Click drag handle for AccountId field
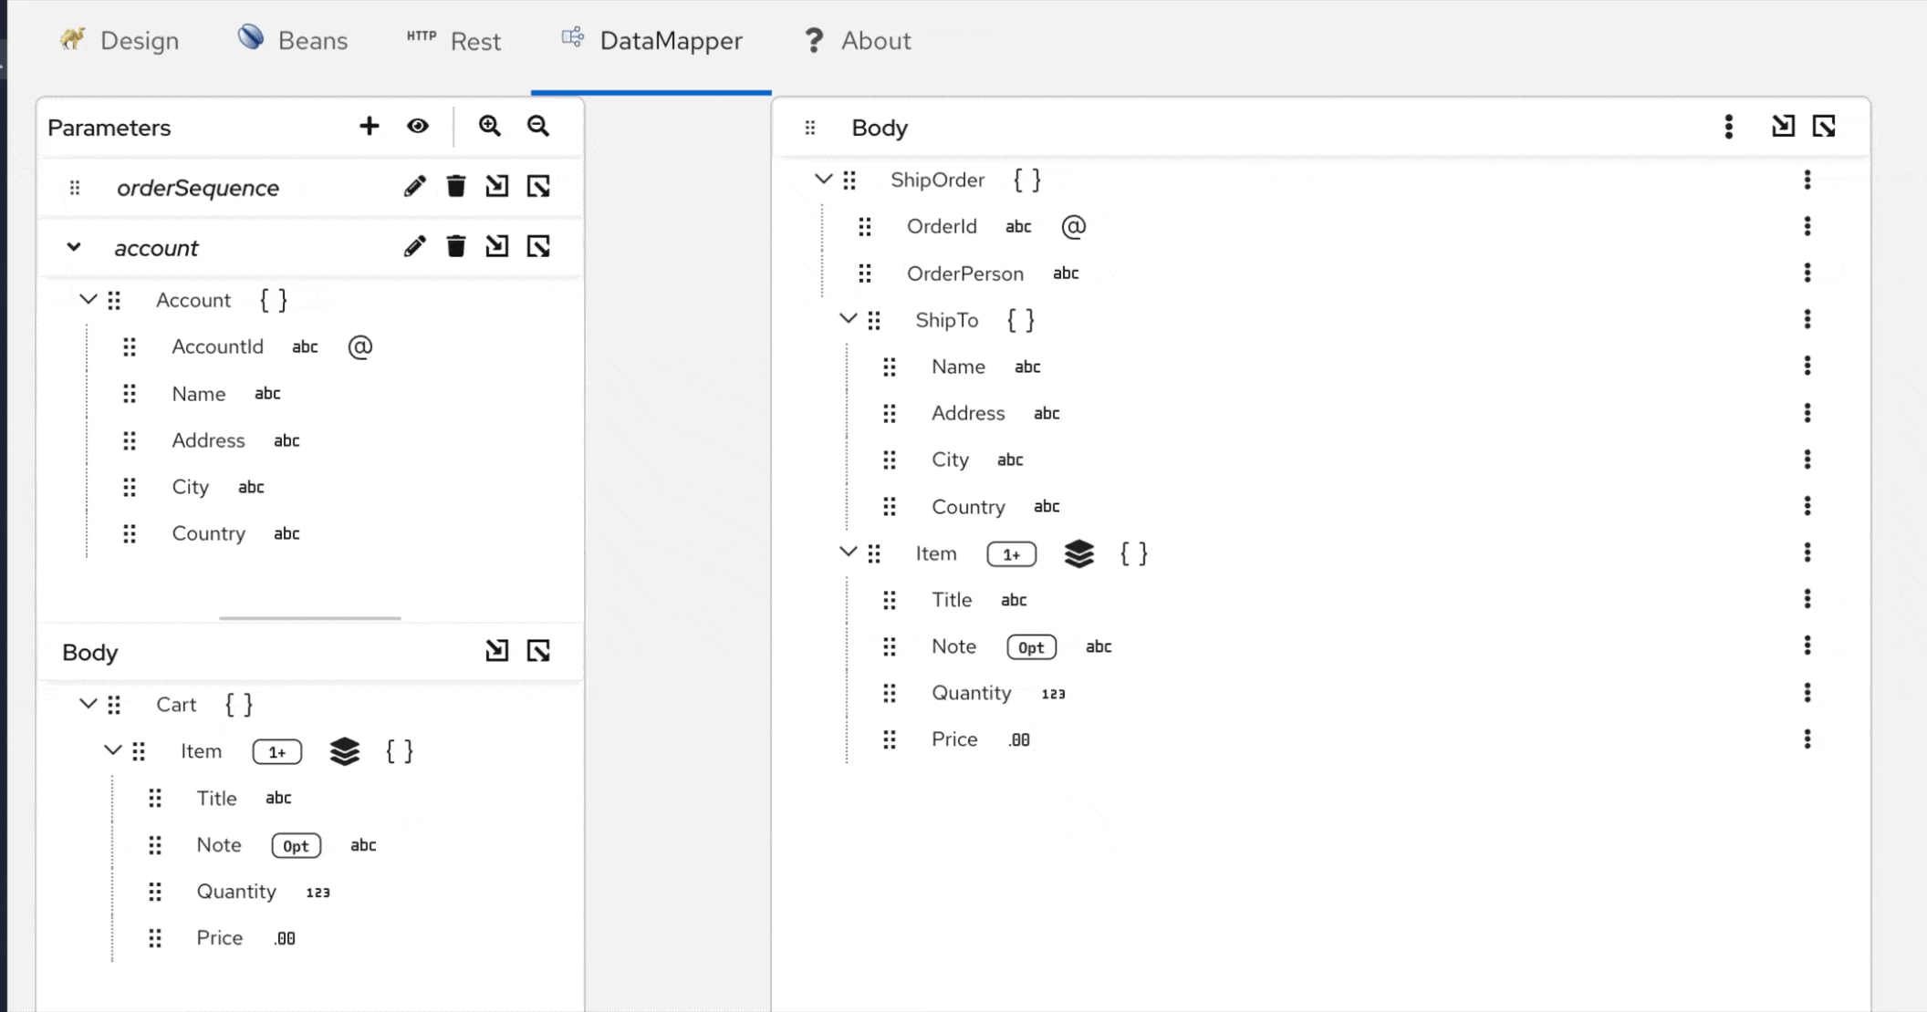This screenshot has width=1927, height=1012. click(x=130, y=346)
